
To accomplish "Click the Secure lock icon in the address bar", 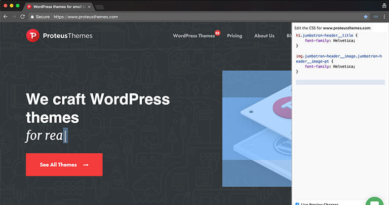I will (32, 17).
